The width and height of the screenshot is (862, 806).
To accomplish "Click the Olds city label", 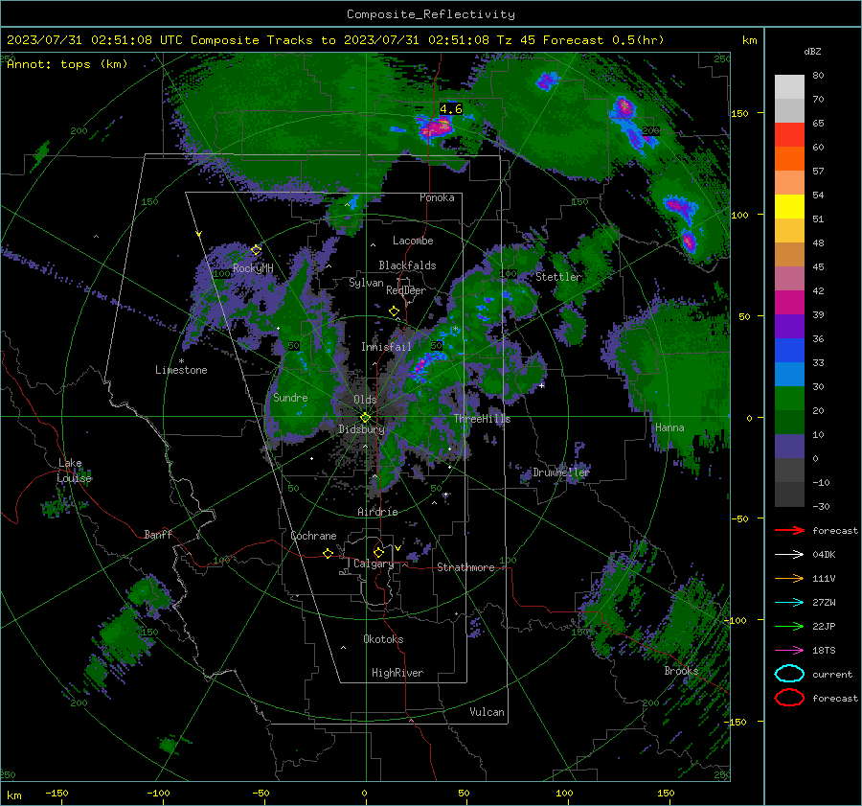I will [365, 400].
